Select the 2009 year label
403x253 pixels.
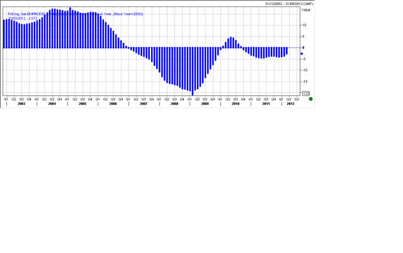pos(205,104)
